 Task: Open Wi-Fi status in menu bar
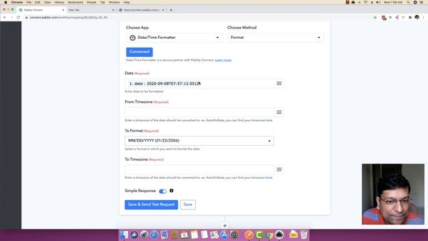click(x=366, y=2)
